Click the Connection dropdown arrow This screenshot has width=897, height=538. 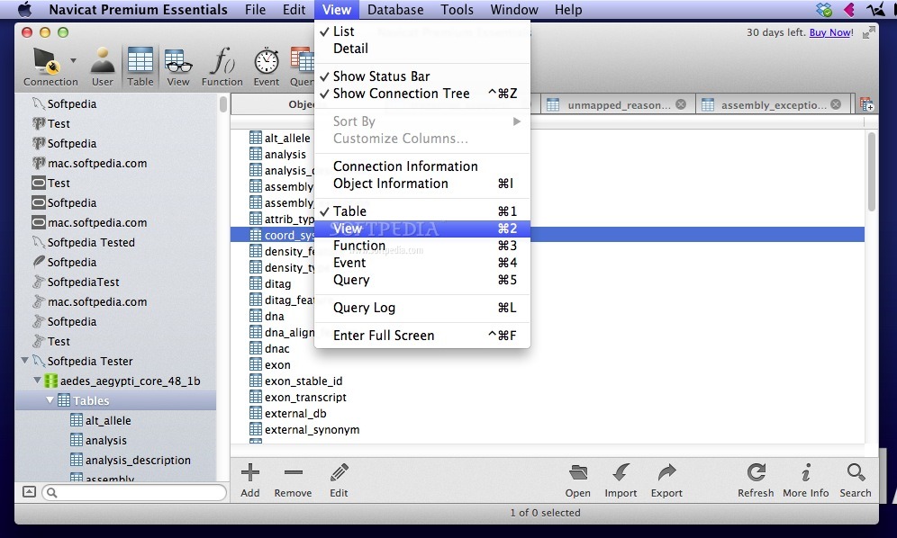point(73,62)
